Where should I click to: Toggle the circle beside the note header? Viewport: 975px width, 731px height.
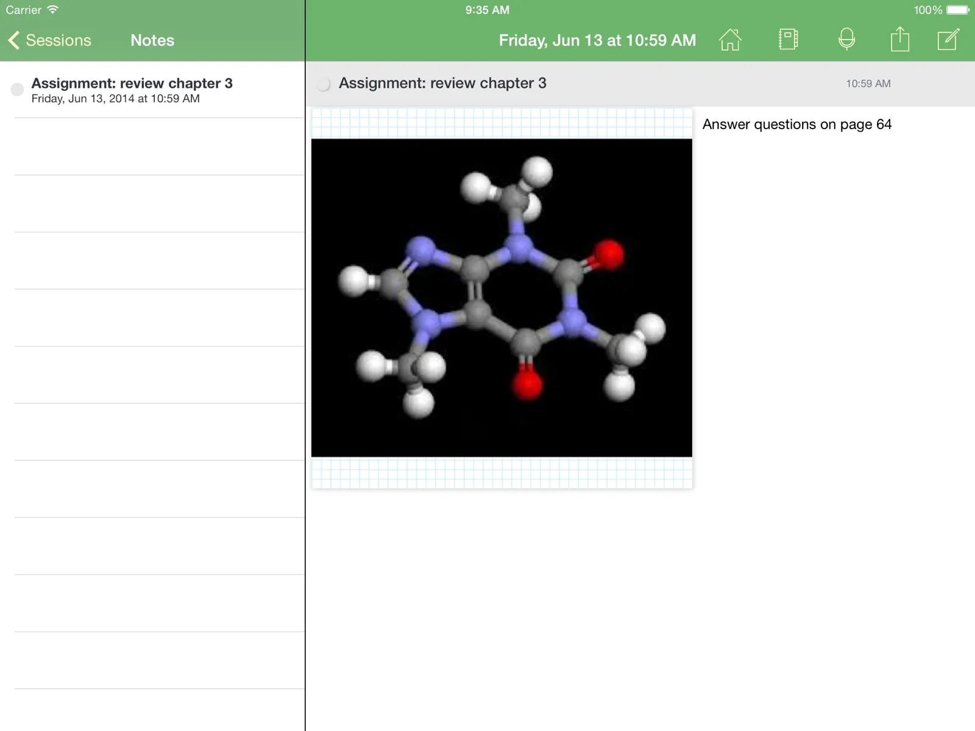point(324,84)
